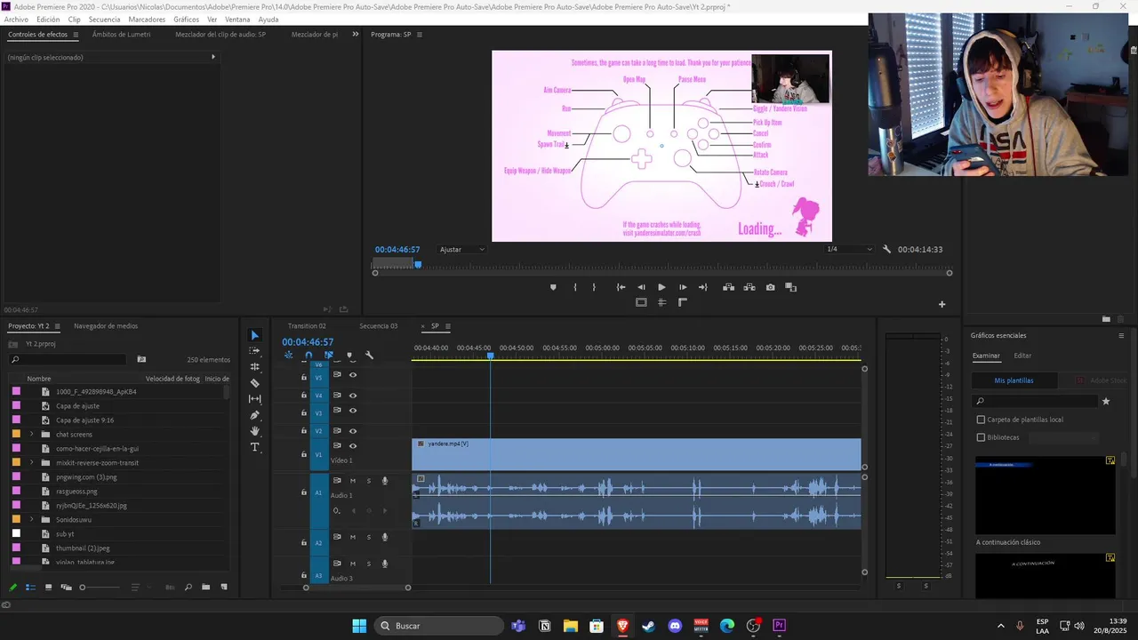Export frame with camera icon

tap(770, 287)
